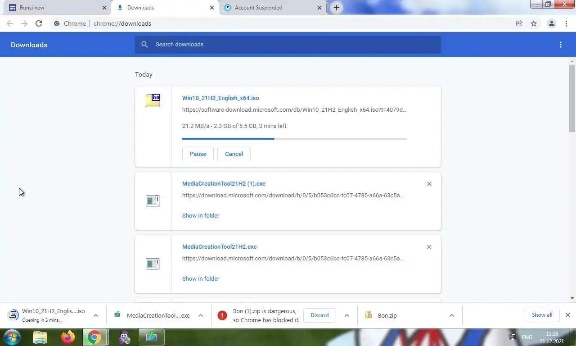Share this page via the share icon
Viewport: 576px width, 346px height.
pyautogui.click(x=519, y=23)
